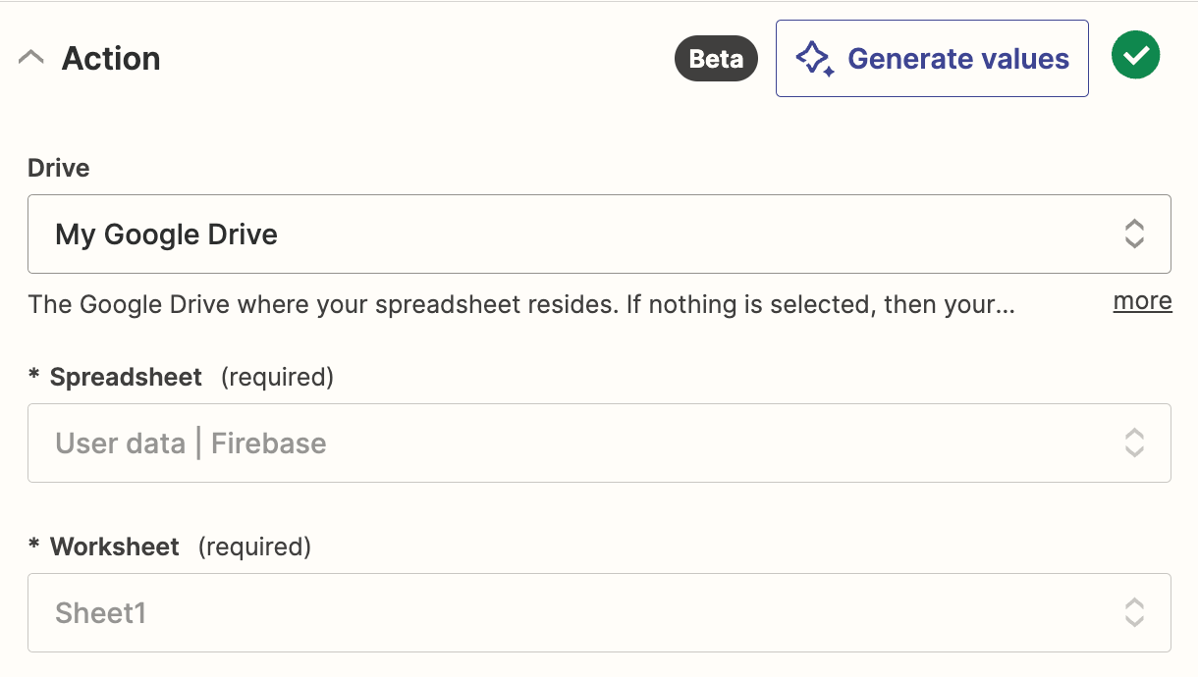Click the Sheet1 placeholder text

coord(101,613)
